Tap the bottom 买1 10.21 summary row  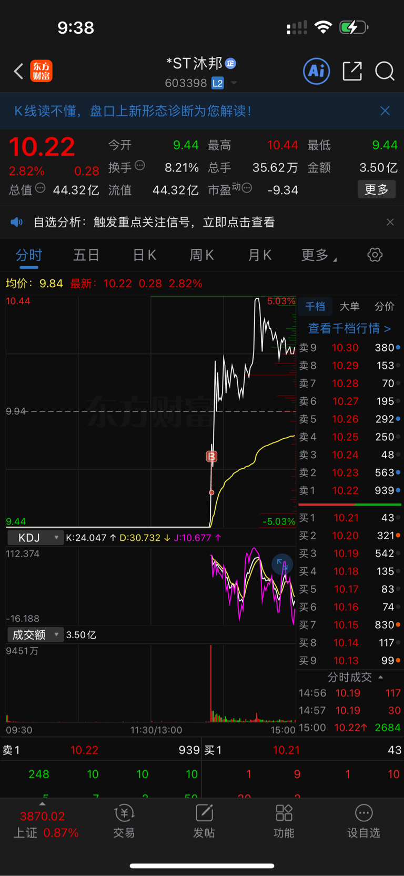tap(303, 750)
